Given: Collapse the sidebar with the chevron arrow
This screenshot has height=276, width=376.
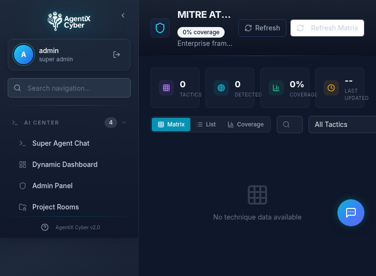Looking at the screenshot, I should (123, 15).
